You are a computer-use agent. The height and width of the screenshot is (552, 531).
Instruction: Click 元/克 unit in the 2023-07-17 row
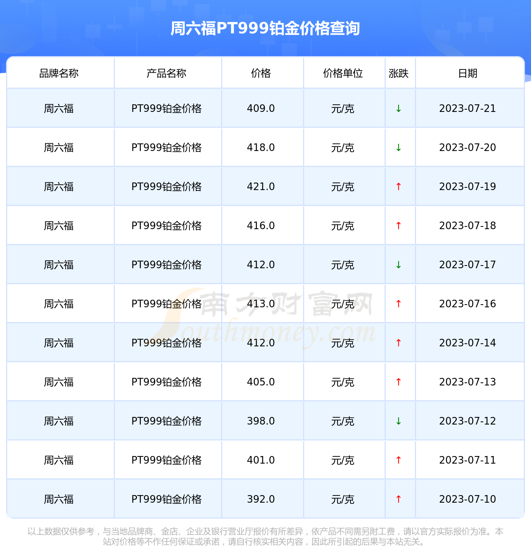[343, 265]
